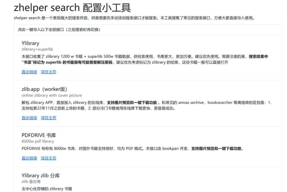The width and height of the screenshot is (287, 192).
Task: Open Ylibrary 直达链接 link
Action: coord(29,72)
